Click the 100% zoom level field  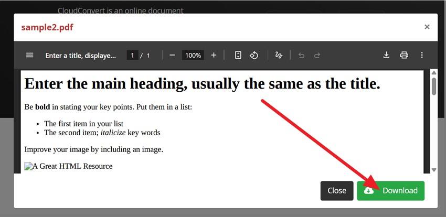193,55
